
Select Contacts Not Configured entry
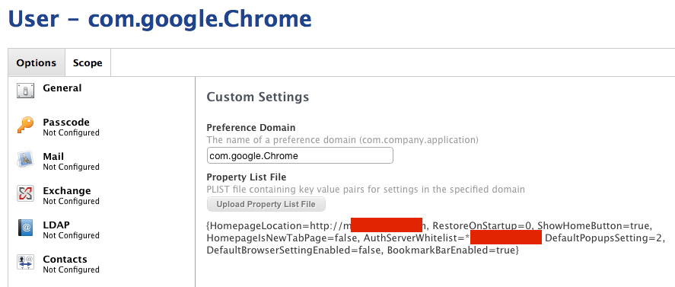click(71, 263)
